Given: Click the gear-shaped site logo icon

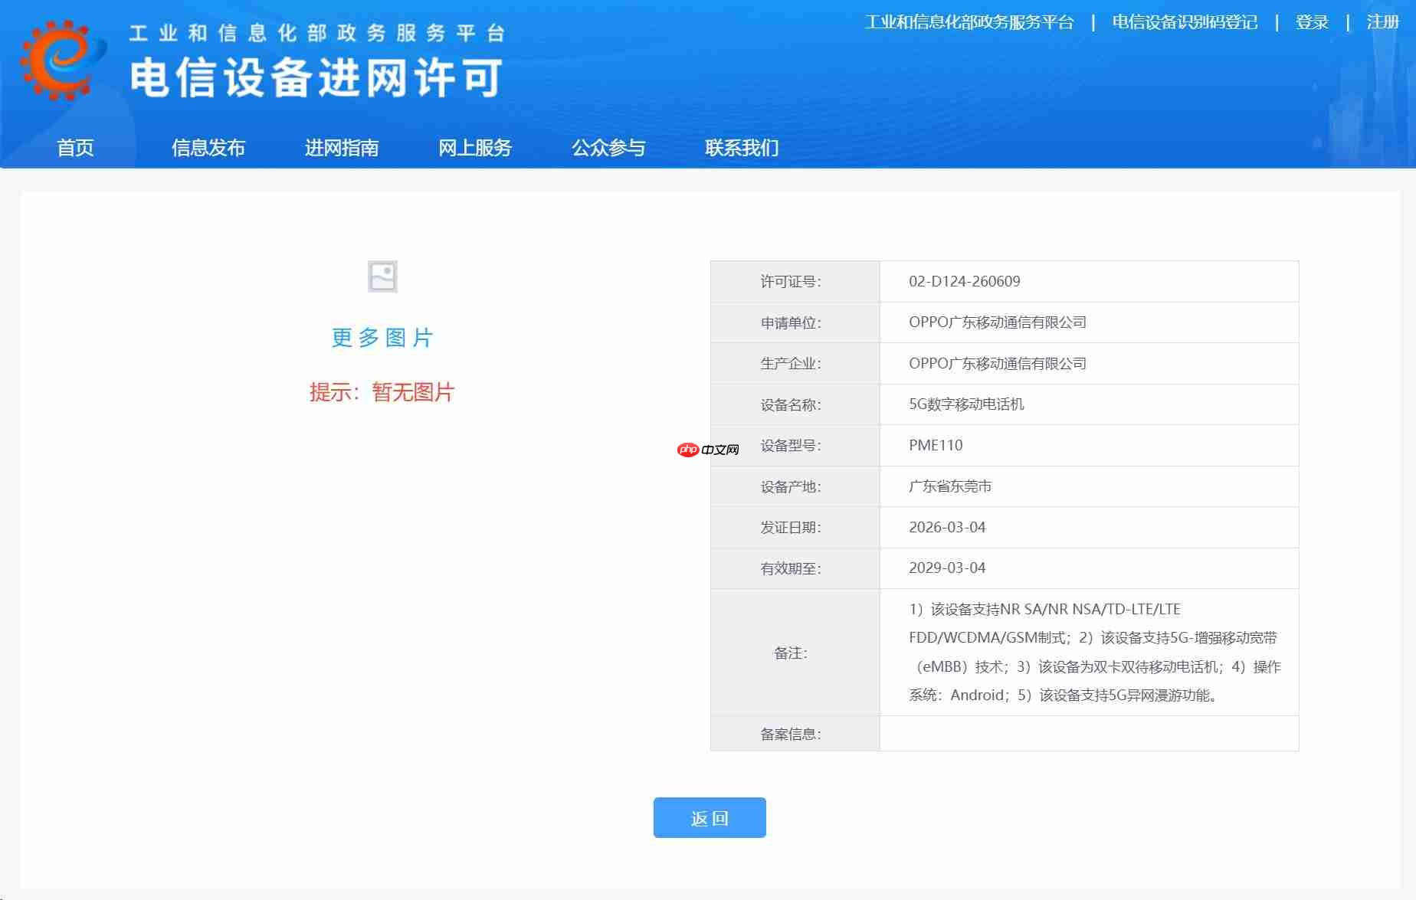Looking at the screenshot, I should click(x=63, y=61).
